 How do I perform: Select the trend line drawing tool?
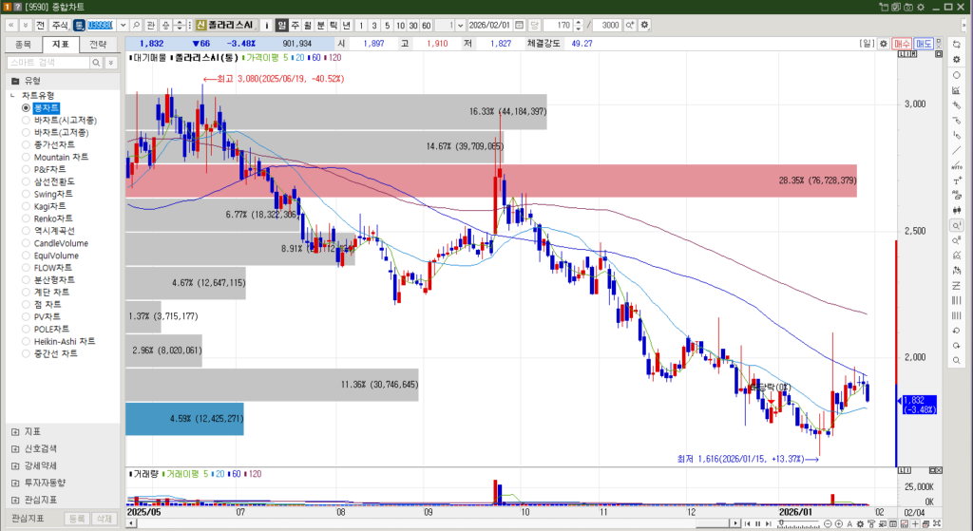click(x=956, y=150)
